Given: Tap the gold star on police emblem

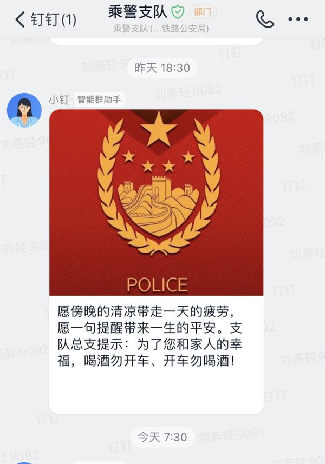Looking at the screenshot, I should pos(159,128).
